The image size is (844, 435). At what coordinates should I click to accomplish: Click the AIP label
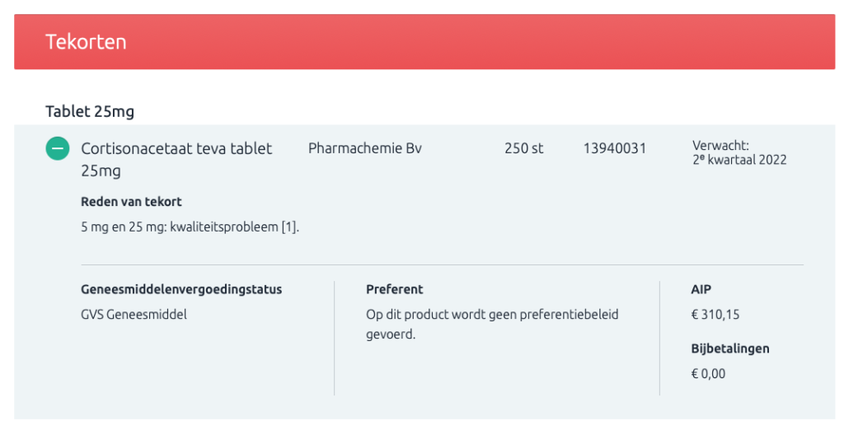[x=701, y=289]
